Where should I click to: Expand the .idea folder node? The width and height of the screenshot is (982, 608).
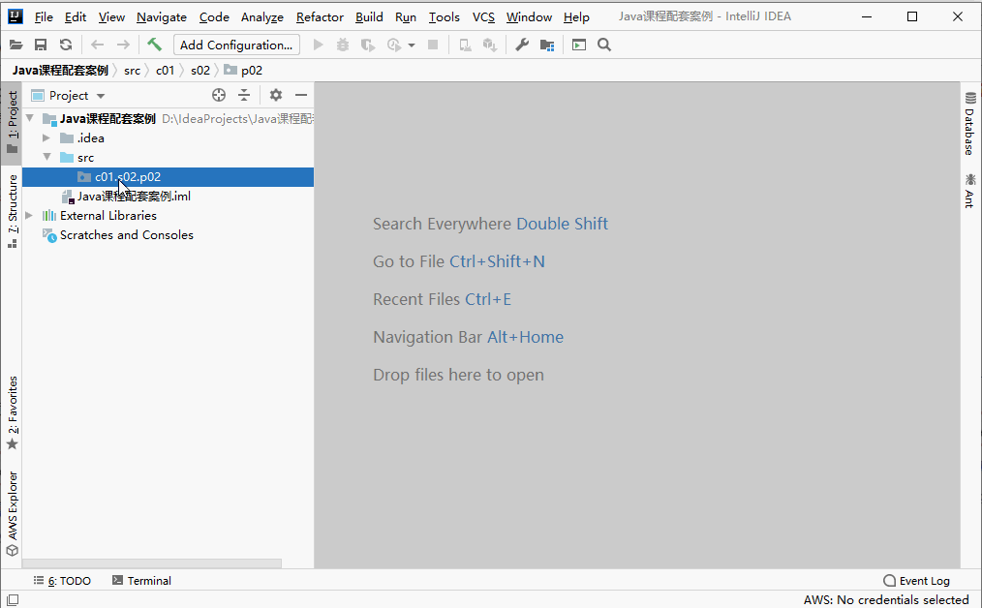pyautogui.click(x=46, y=137)
